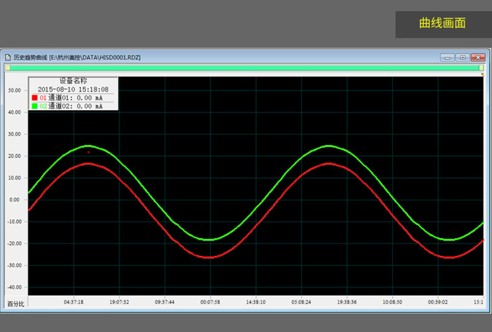492x332 pixels.
Task: Click the 40.00 y-axis value
Action: coord(14,112)
